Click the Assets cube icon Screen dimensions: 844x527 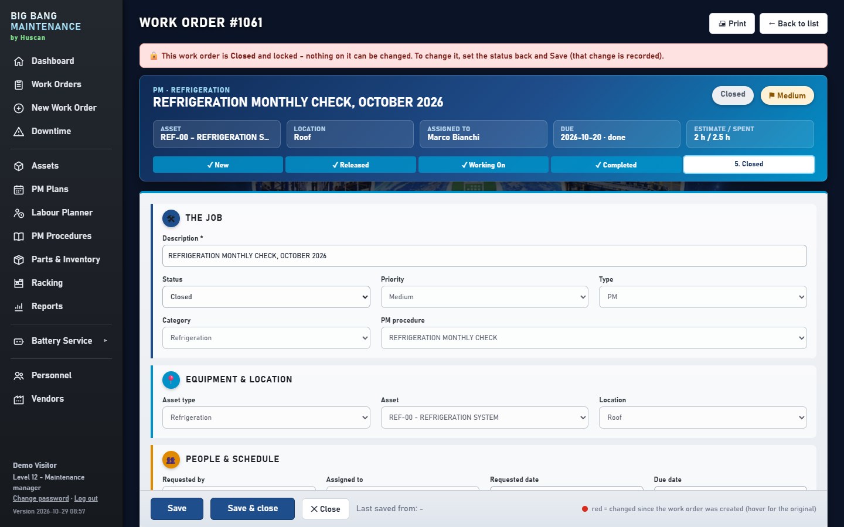pos(19,166)
